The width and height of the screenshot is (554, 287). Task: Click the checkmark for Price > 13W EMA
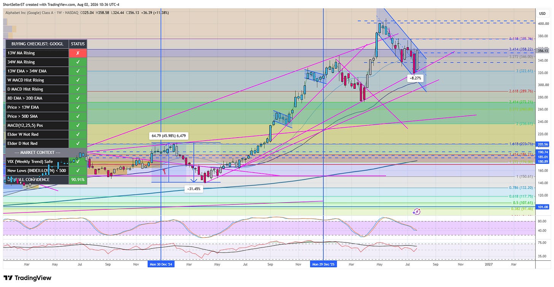(x=78, y=107)
